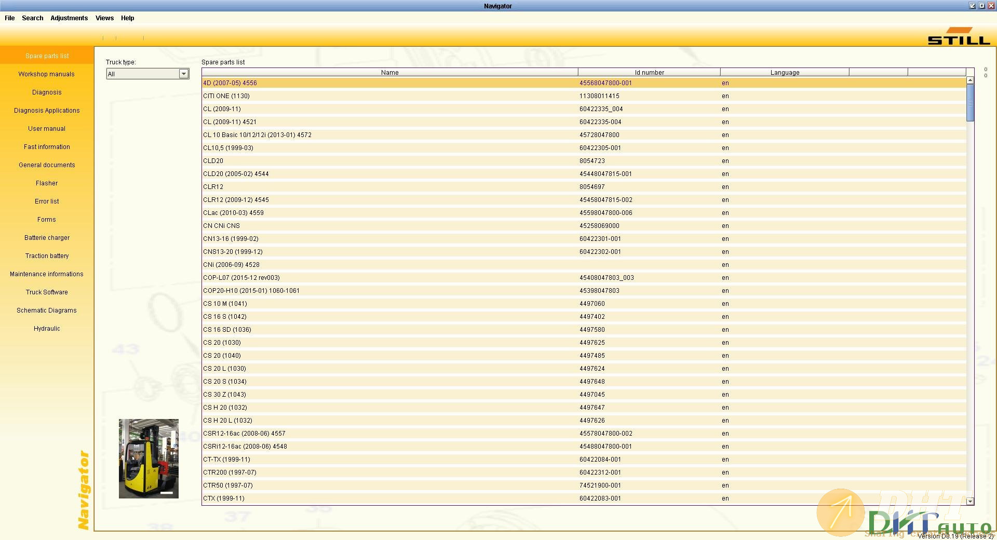This screenshot has height=540, width=997.
Task: Open General documents section
Action: (x=47, y=165)
